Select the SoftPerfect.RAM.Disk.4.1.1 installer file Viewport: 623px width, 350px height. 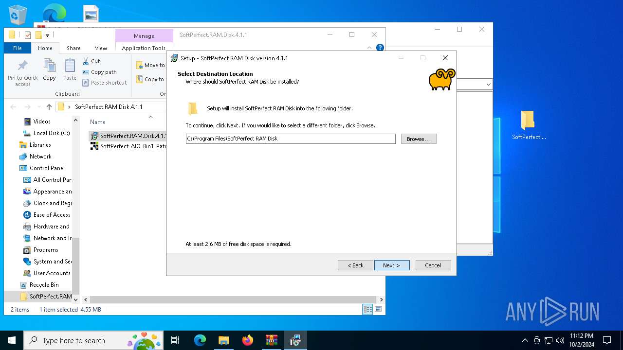pos(128,136)
